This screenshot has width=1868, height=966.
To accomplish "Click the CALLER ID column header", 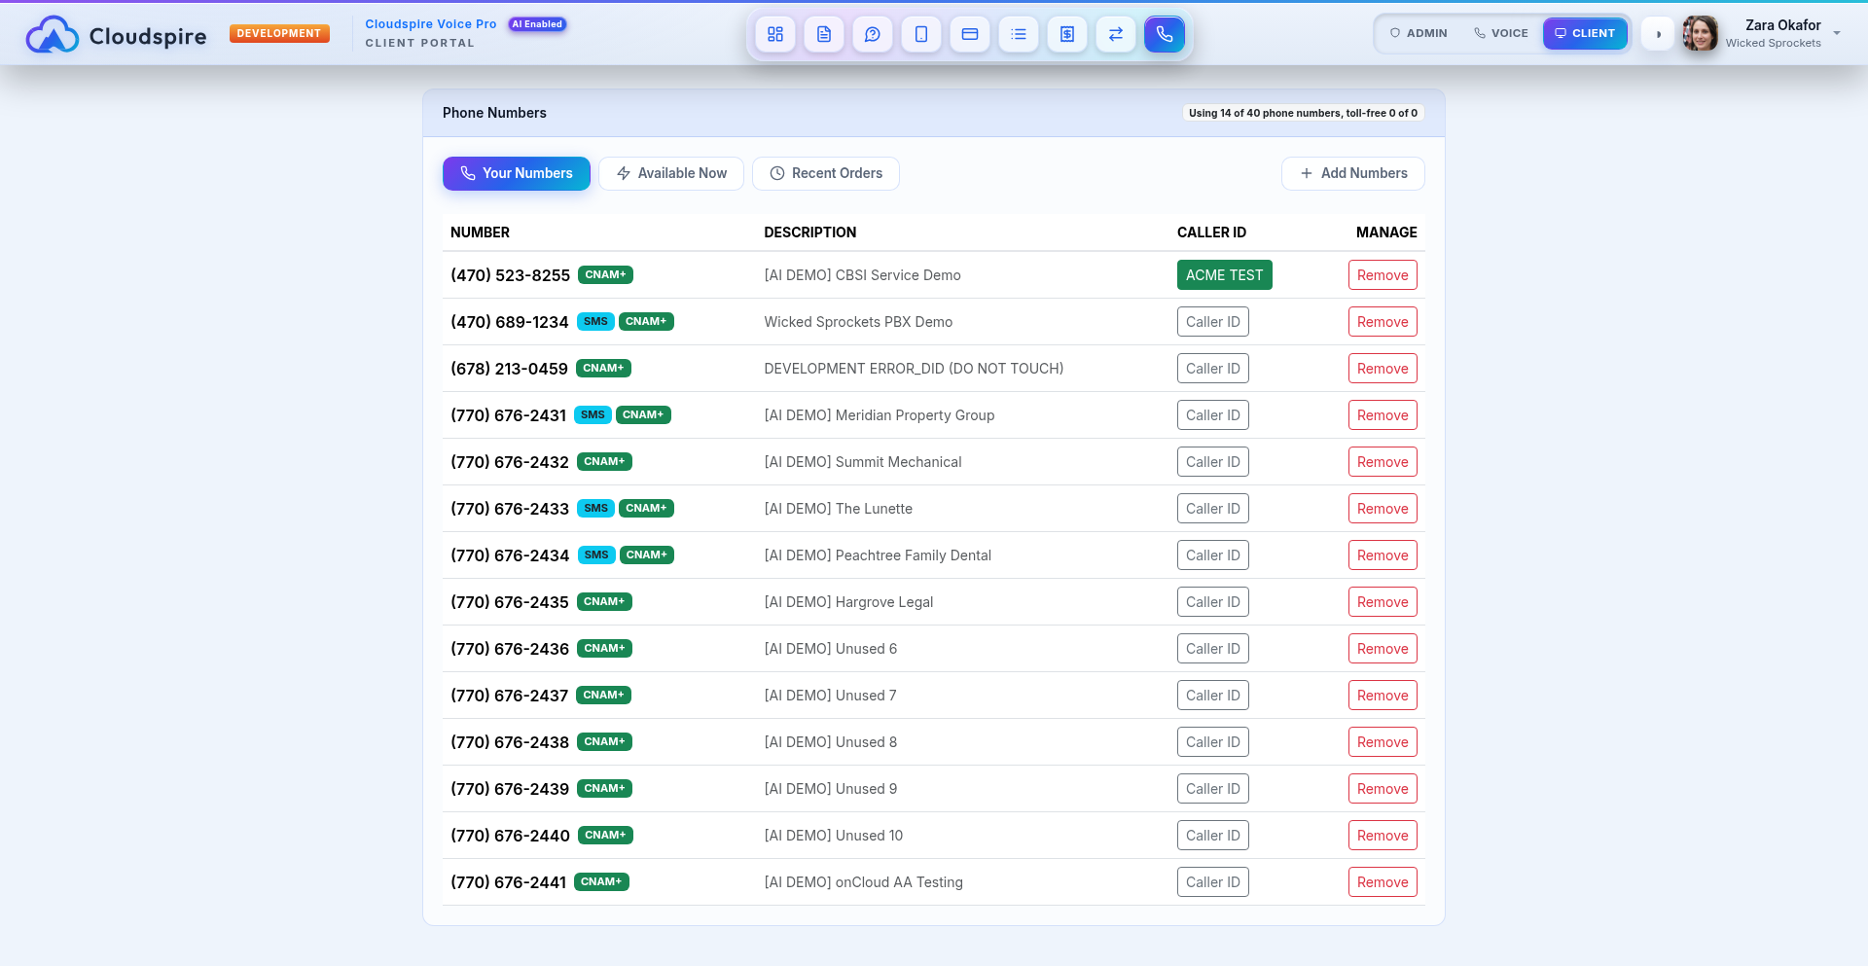I will pos(1211,233).
